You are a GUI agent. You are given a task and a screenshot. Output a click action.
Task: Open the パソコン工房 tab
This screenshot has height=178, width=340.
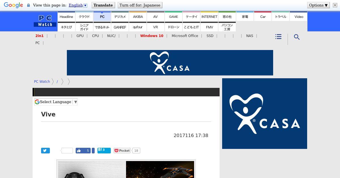point(227,27)
